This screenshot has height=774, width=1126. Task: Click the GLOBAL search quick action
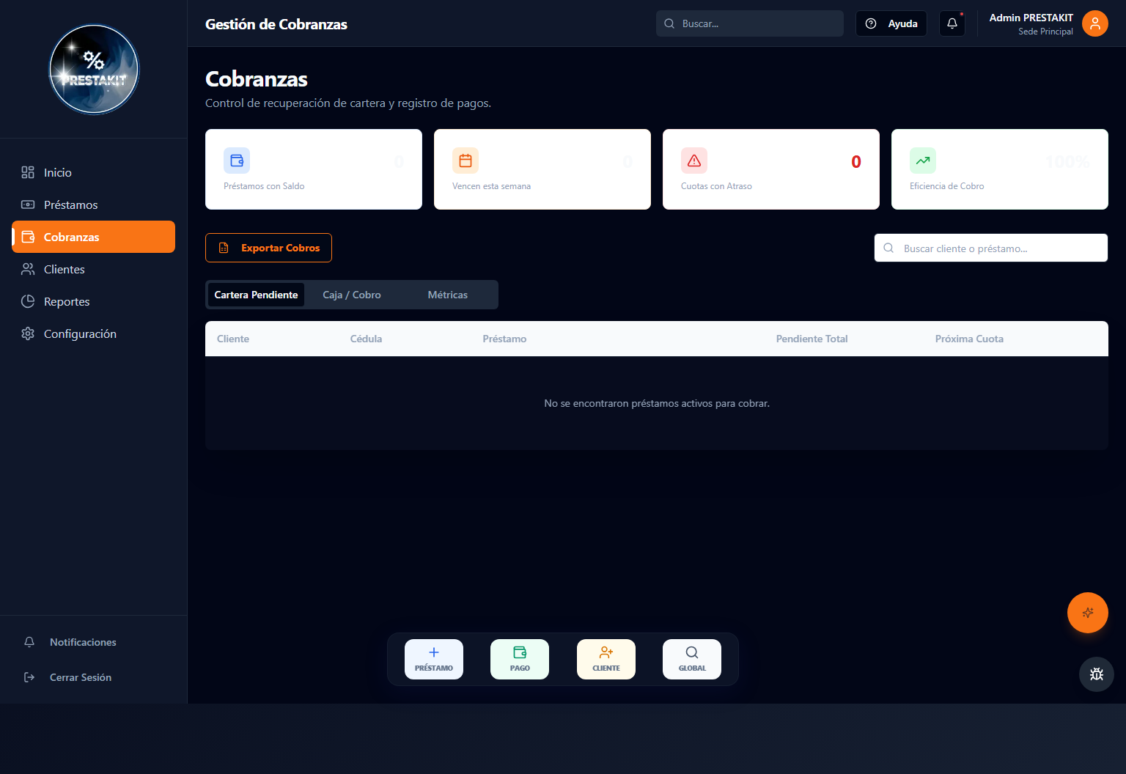[692, 659]
